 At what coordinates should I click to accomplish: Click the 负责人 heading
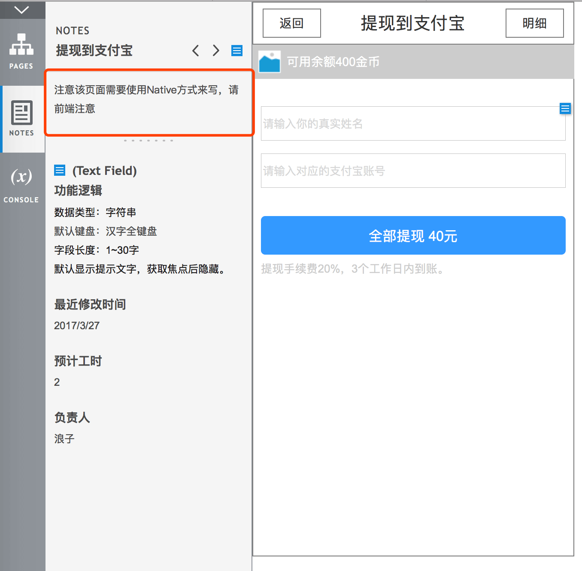click(72, 418)
